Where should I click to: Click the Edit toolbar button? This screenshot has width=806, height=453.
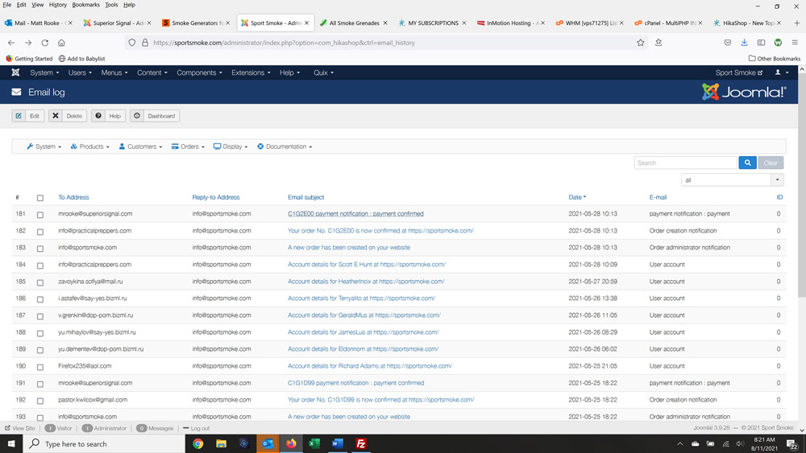point(28,116)
